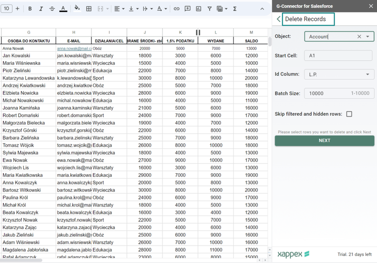Click the font size field showing 10

7,8
